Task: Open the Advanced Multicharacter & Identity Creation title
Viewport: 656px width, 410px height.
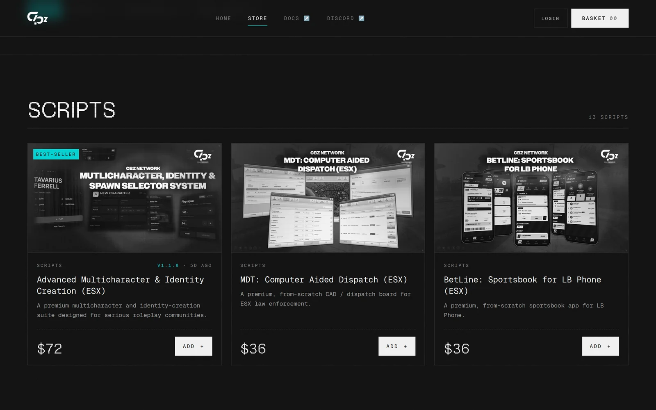Action: pos(121,285)
